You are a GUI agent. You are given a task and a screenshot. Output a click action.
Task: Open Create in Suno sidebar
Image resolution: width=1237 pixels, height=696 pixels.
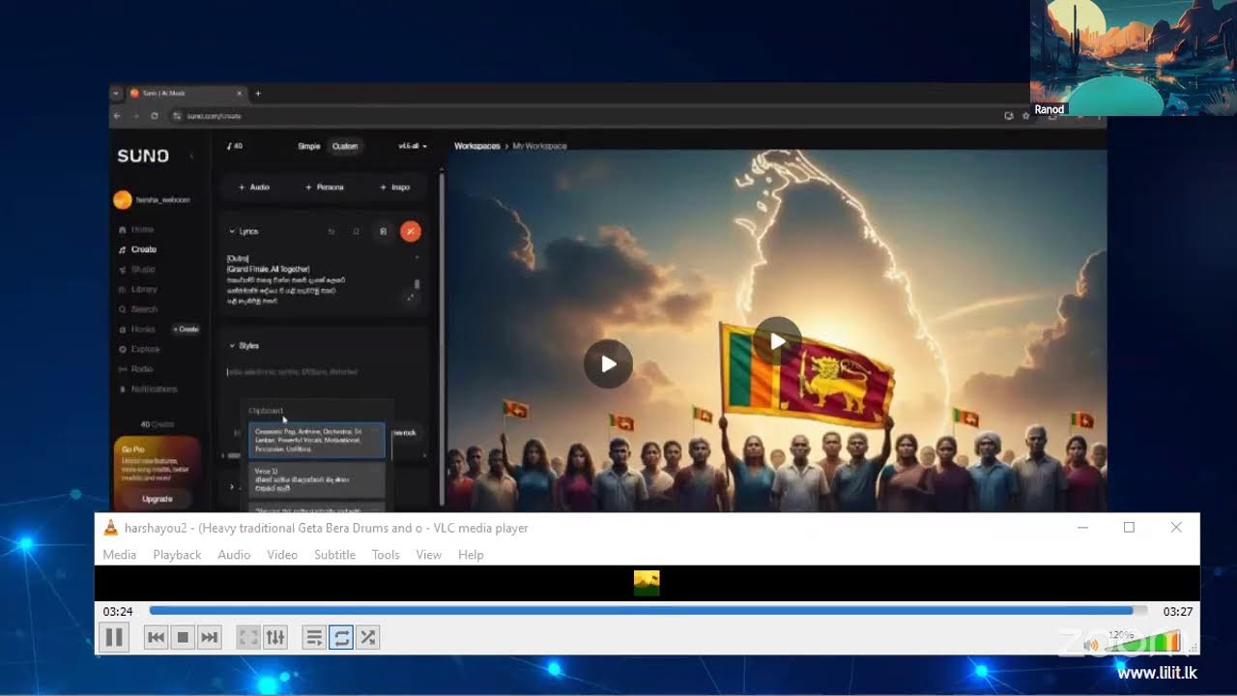(x=137, y=249)
